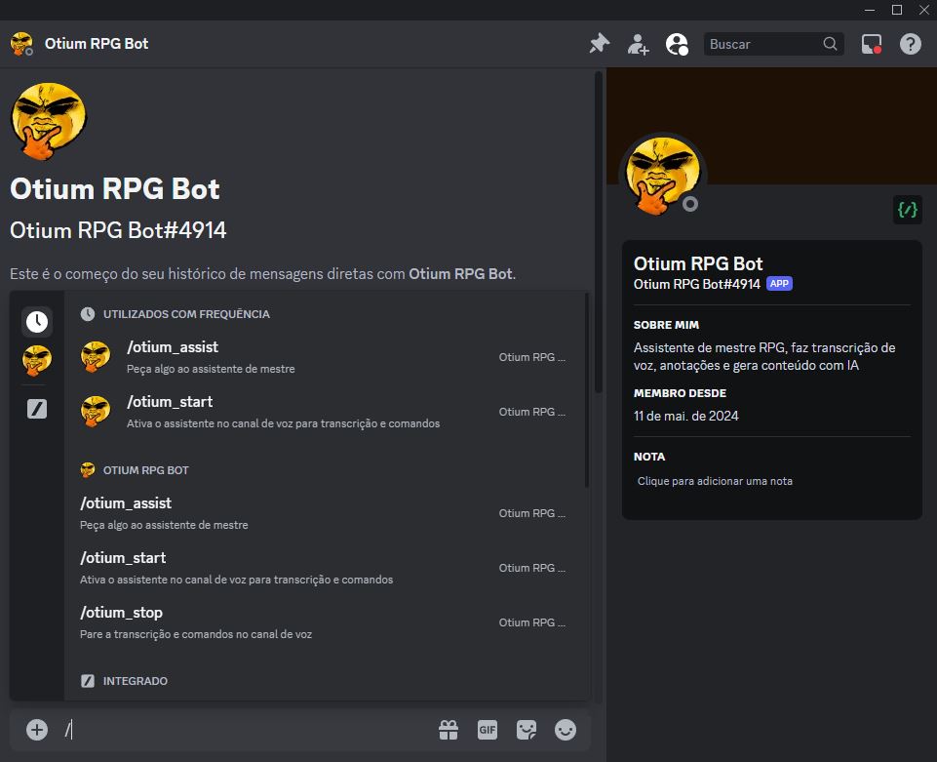Toggle the user profile panel icon

(677, 44)
